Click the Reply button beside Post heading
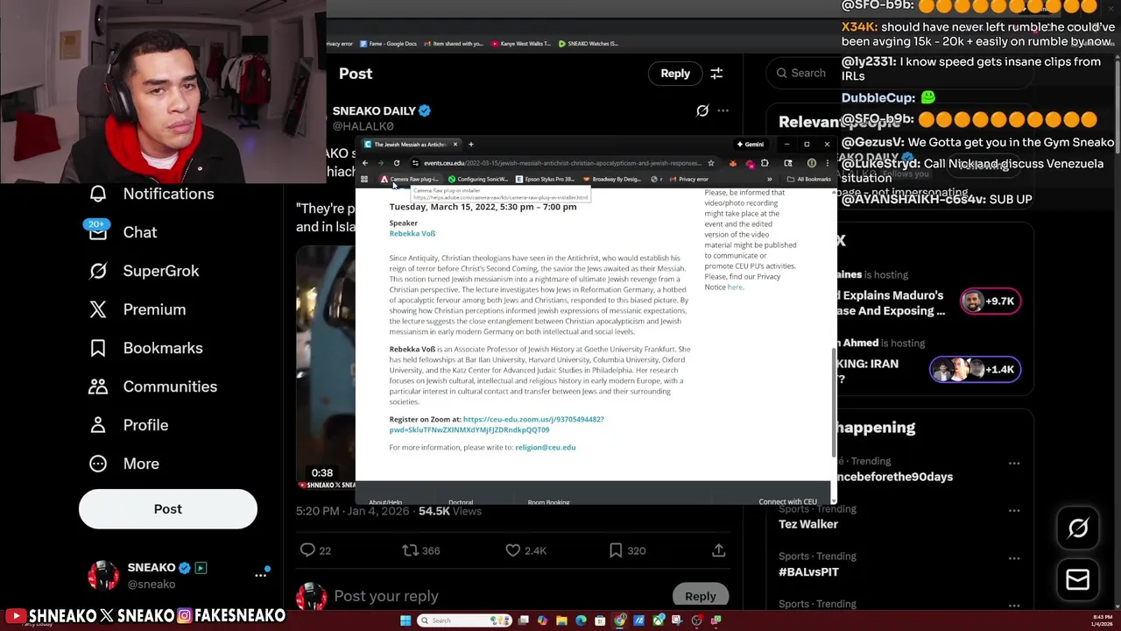 click(675, 74)
